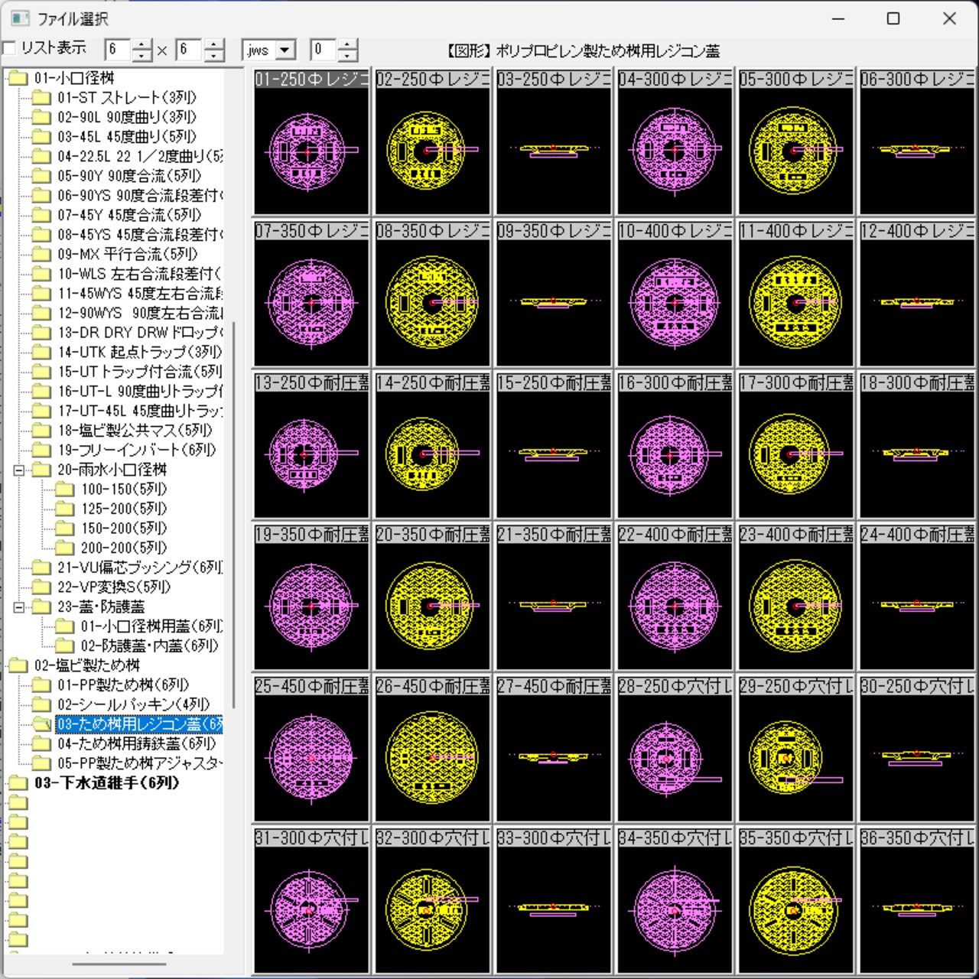The height and width of the screenshot is (979, 979).
Task: Collapse the 23-蓋・防護蓋 folder node
Action: click(x=18, y=607)
